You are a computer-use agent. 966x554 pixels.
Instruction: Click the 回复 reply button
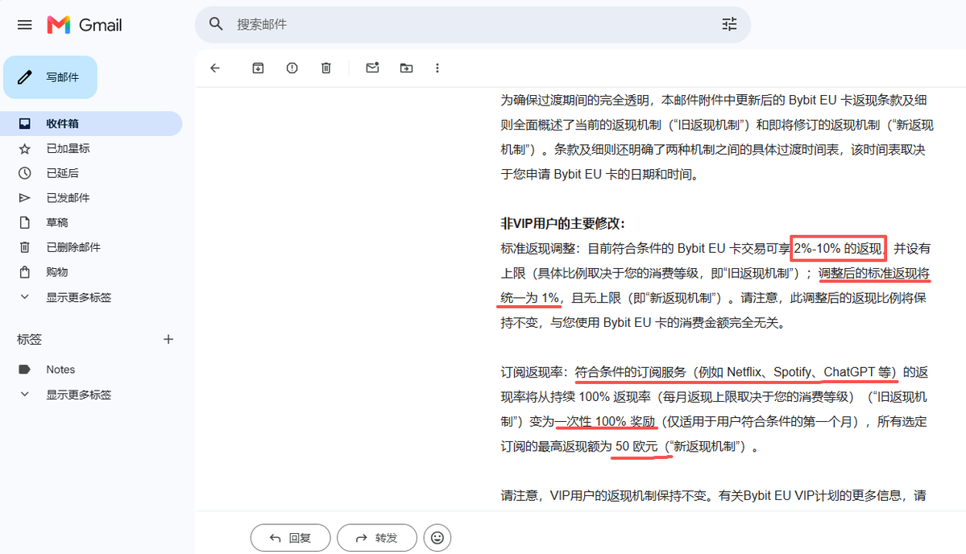point(290,538)
